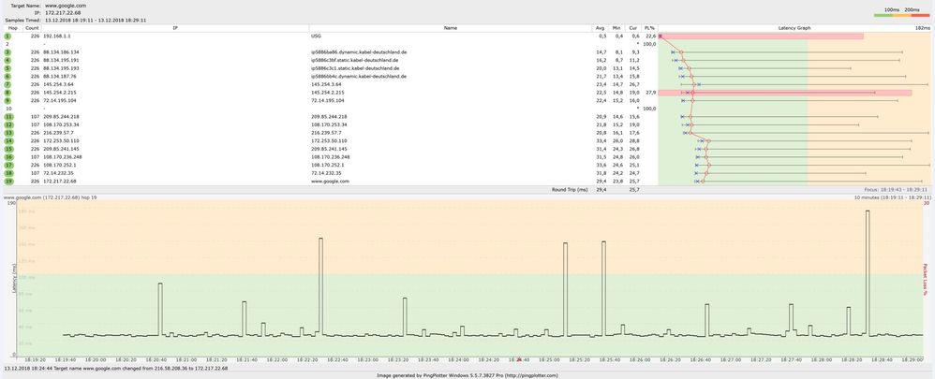
Task: Click the red marker at 18:24:40 on timeline
Action: pyautogui.click(x=519, y=359)
